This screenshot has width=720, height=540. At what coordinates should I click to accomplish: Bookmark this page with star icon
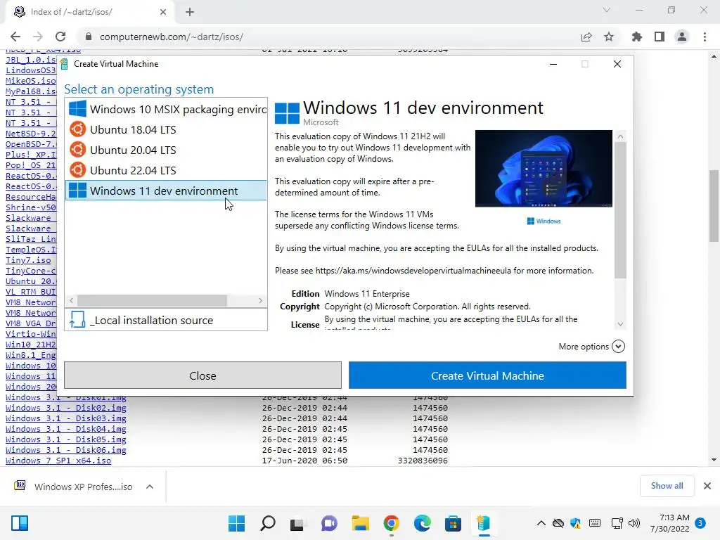(609, 37)
